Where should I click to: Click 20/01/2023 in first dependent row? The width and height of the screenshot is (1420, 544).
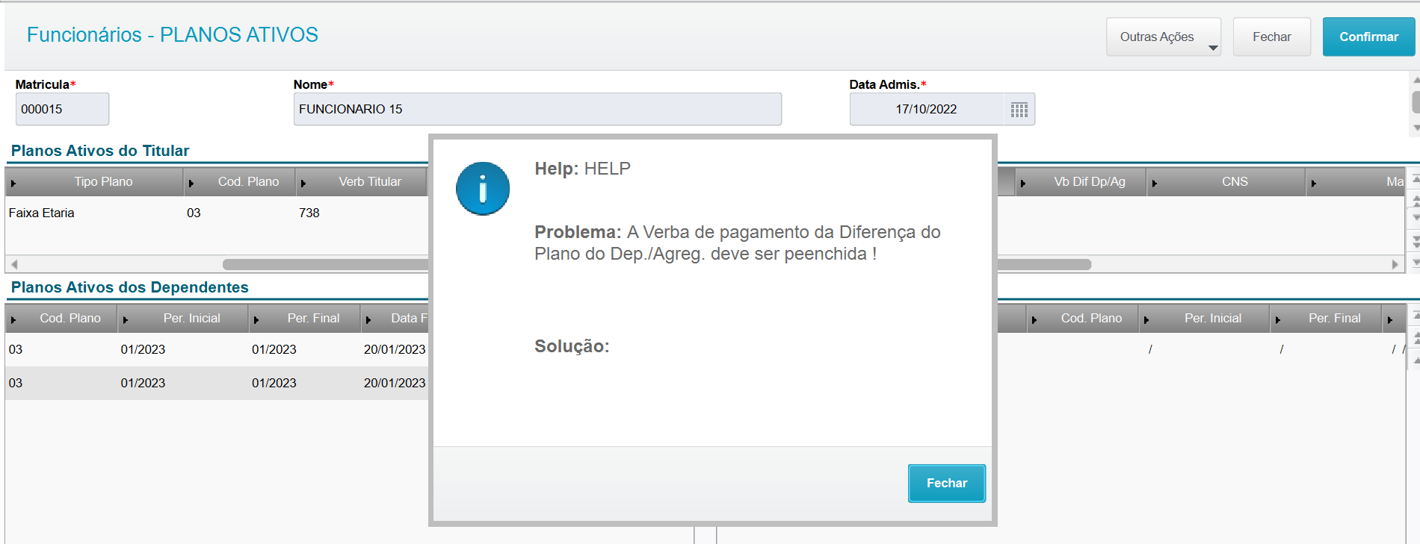coord(395,349)
